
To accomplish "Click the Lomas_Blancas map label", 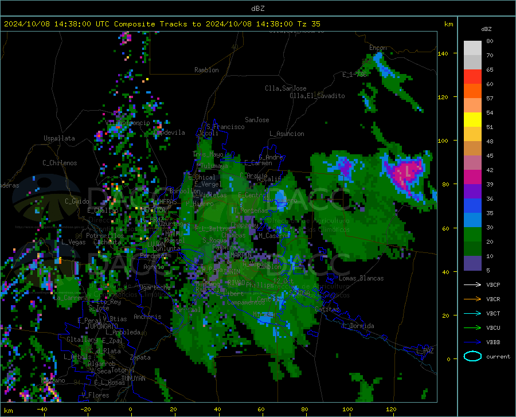I will [x=361, y=278].
